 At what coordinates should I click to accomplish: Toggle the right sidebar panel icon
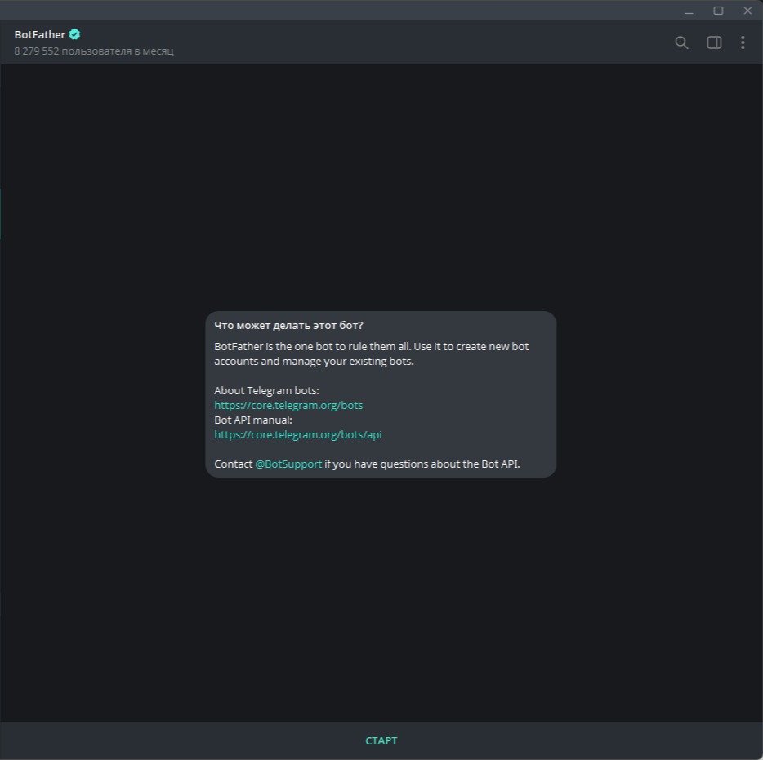click(714, 42)
